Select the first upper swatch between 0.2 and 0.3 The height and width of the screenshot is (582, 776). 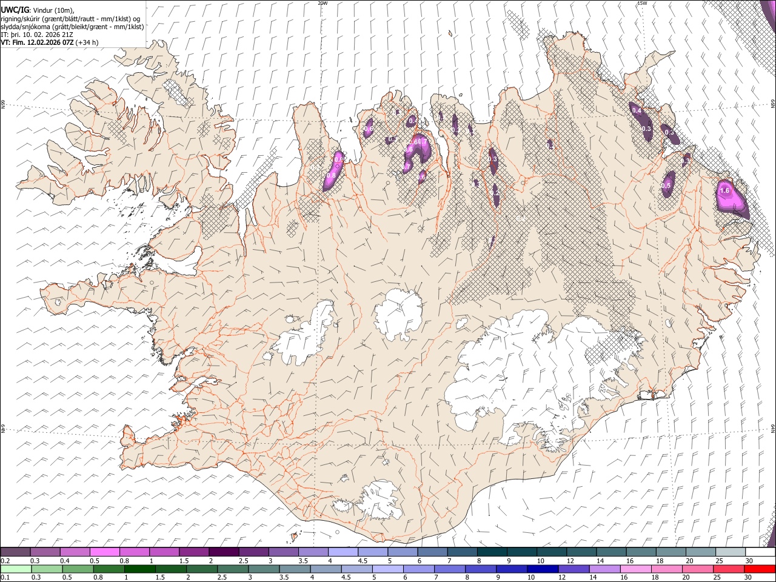tap(15, 552)
